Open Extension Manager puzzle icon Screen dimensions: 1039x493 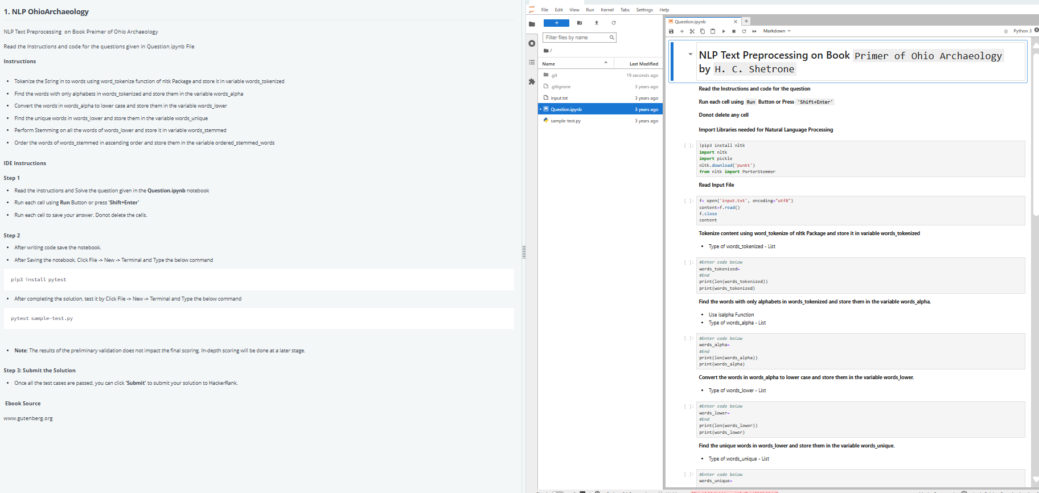(x=532, y=81)
